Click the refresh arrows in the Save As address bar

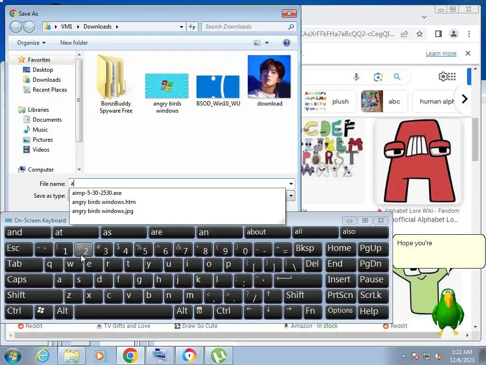coord(193,27)
